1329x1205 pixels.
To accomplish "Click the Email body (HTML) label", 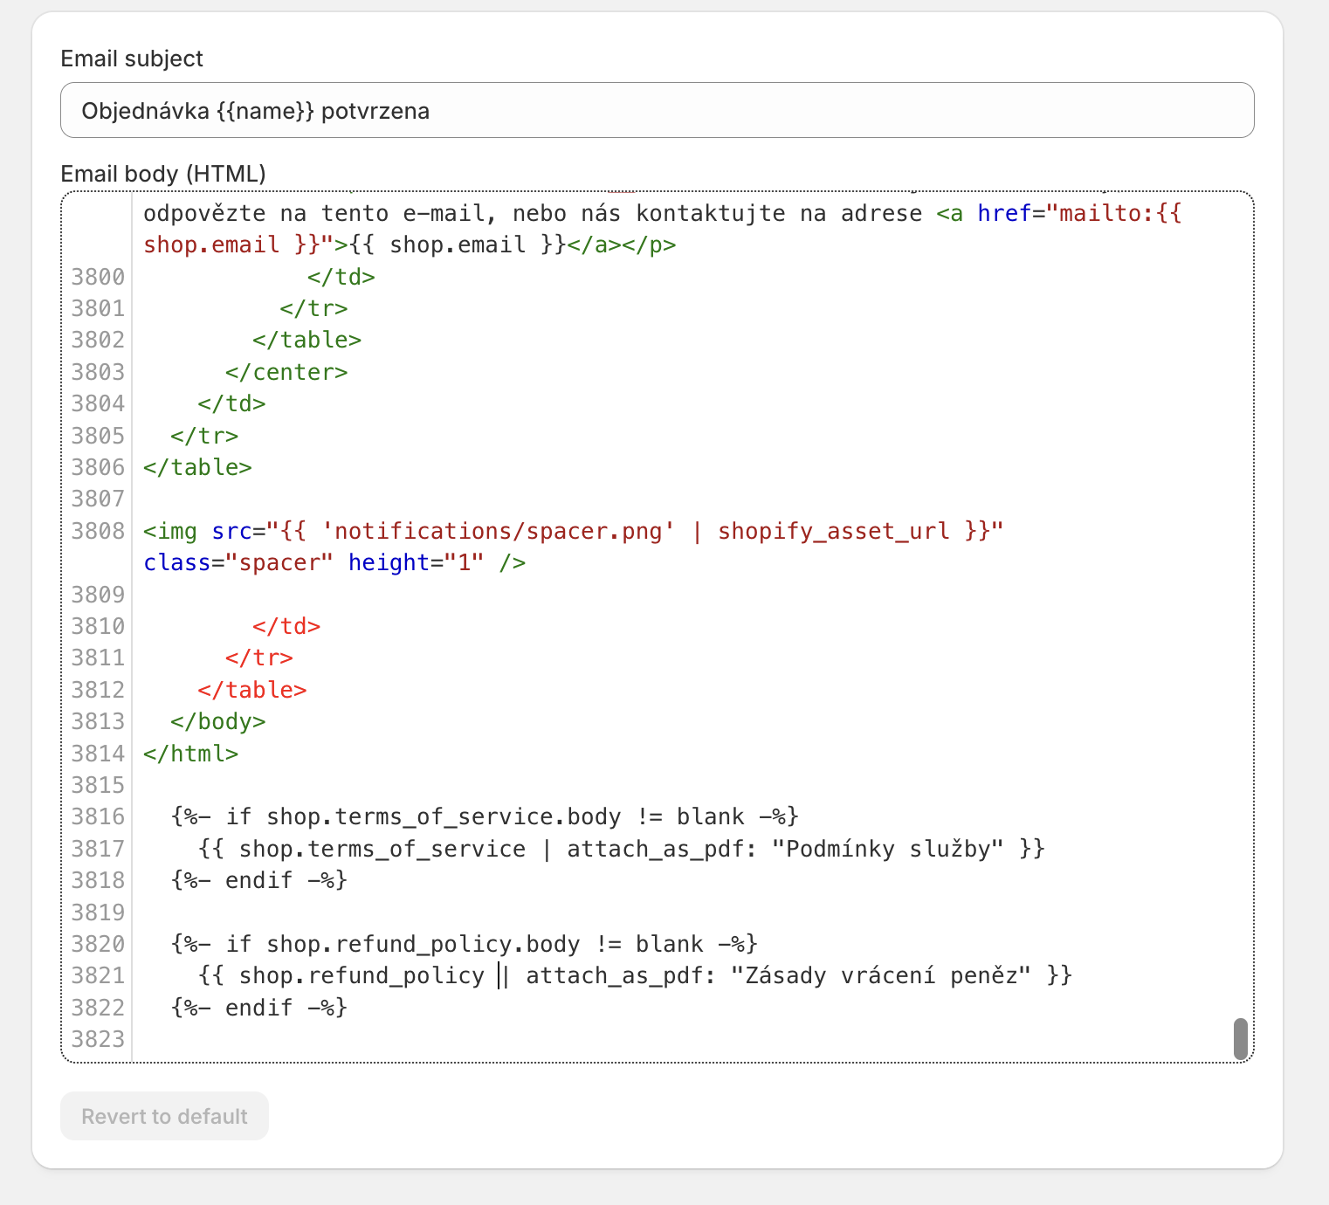I will [163, 173].
